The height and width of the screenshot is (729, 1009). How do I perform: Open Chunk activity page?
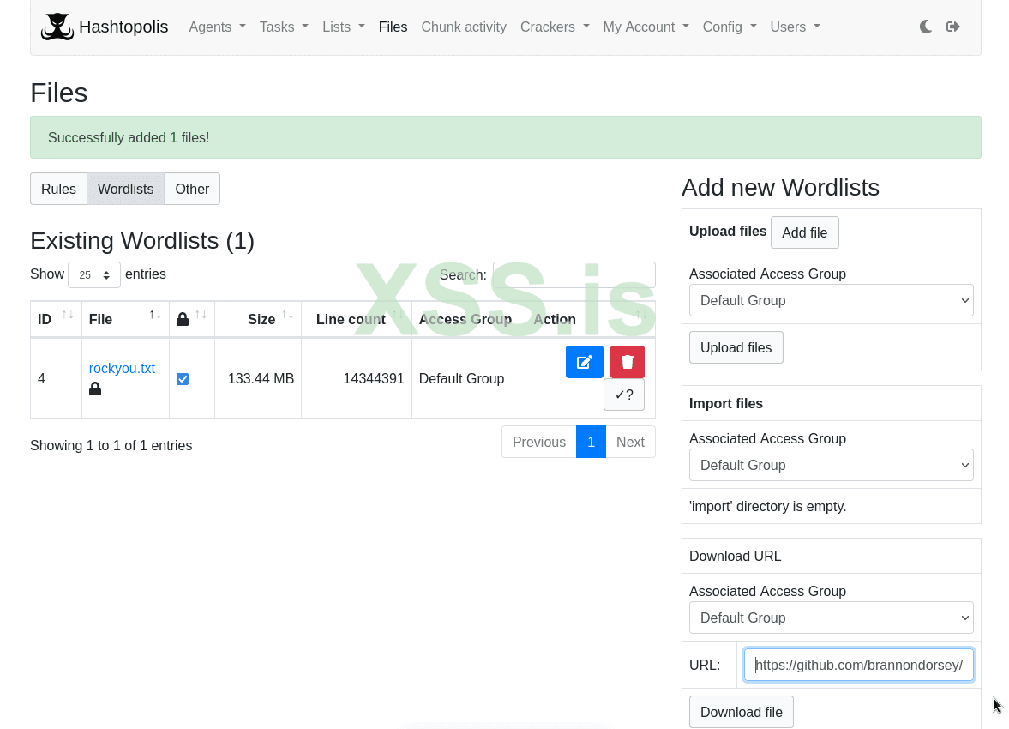[464, 27]
